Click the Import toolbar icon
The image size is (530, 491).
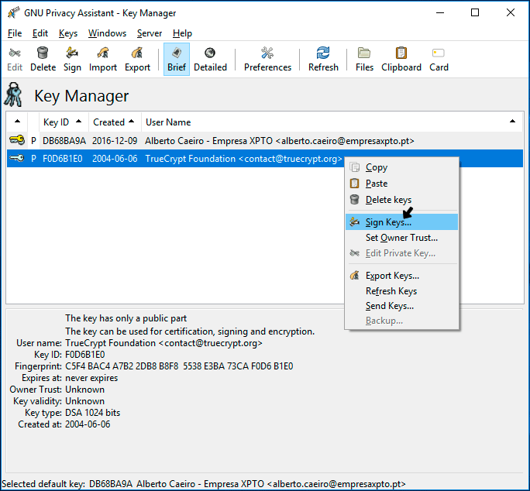tap(103, 59)
